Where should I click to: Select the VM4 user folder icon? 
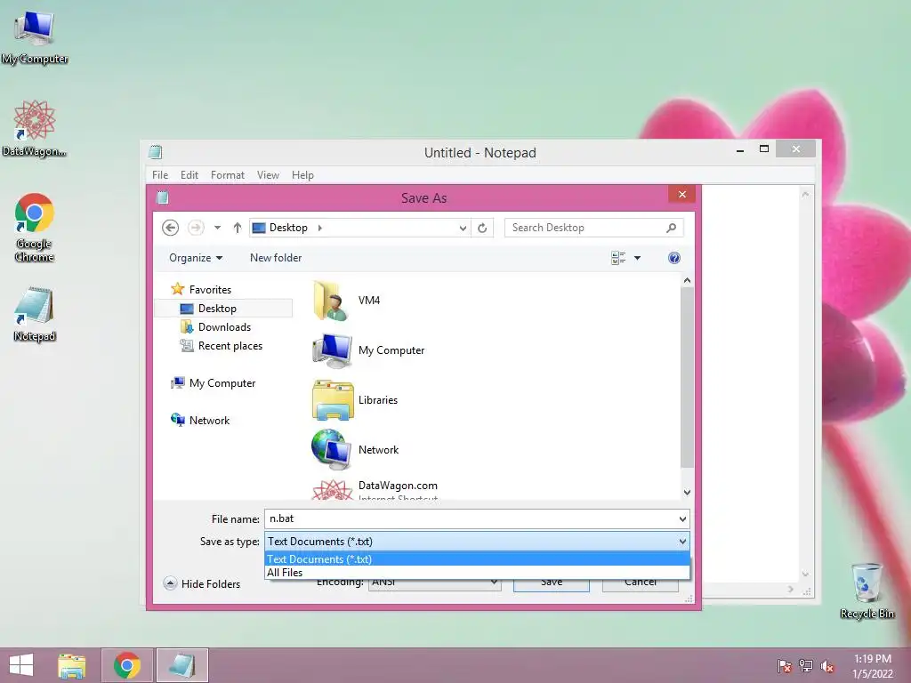[x=330, y=301]
